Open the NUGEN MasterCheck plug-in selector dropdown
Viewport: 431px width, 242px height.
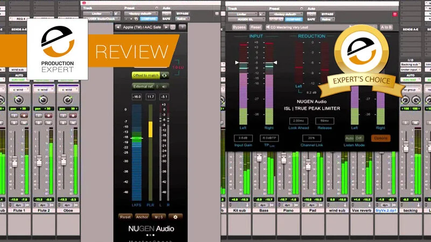(101, 19)
